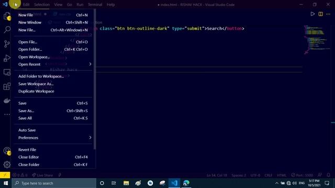Open the Manage gear icon
Screen dimensions: 335x188
[x=7, y=164]
